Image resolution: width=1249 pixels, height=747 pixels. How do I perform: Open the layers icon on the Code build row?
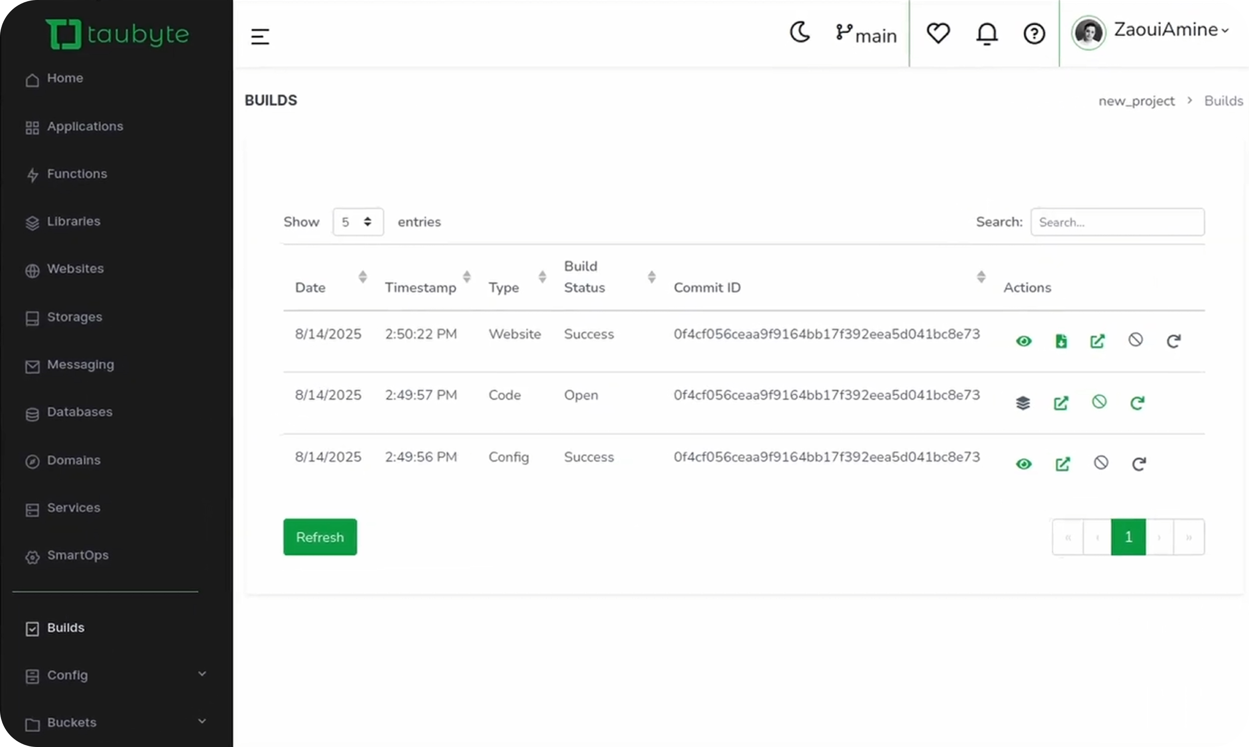(1023, 403)
